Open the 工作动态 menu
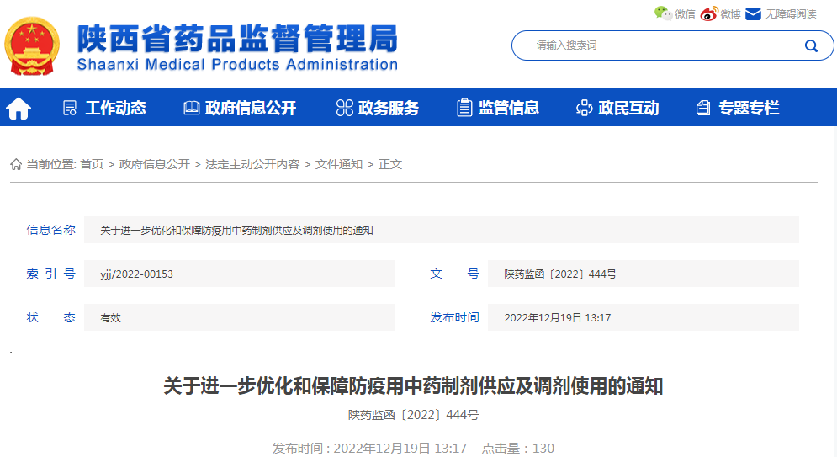This screenshot has height=457, width=837. [115, 108]
